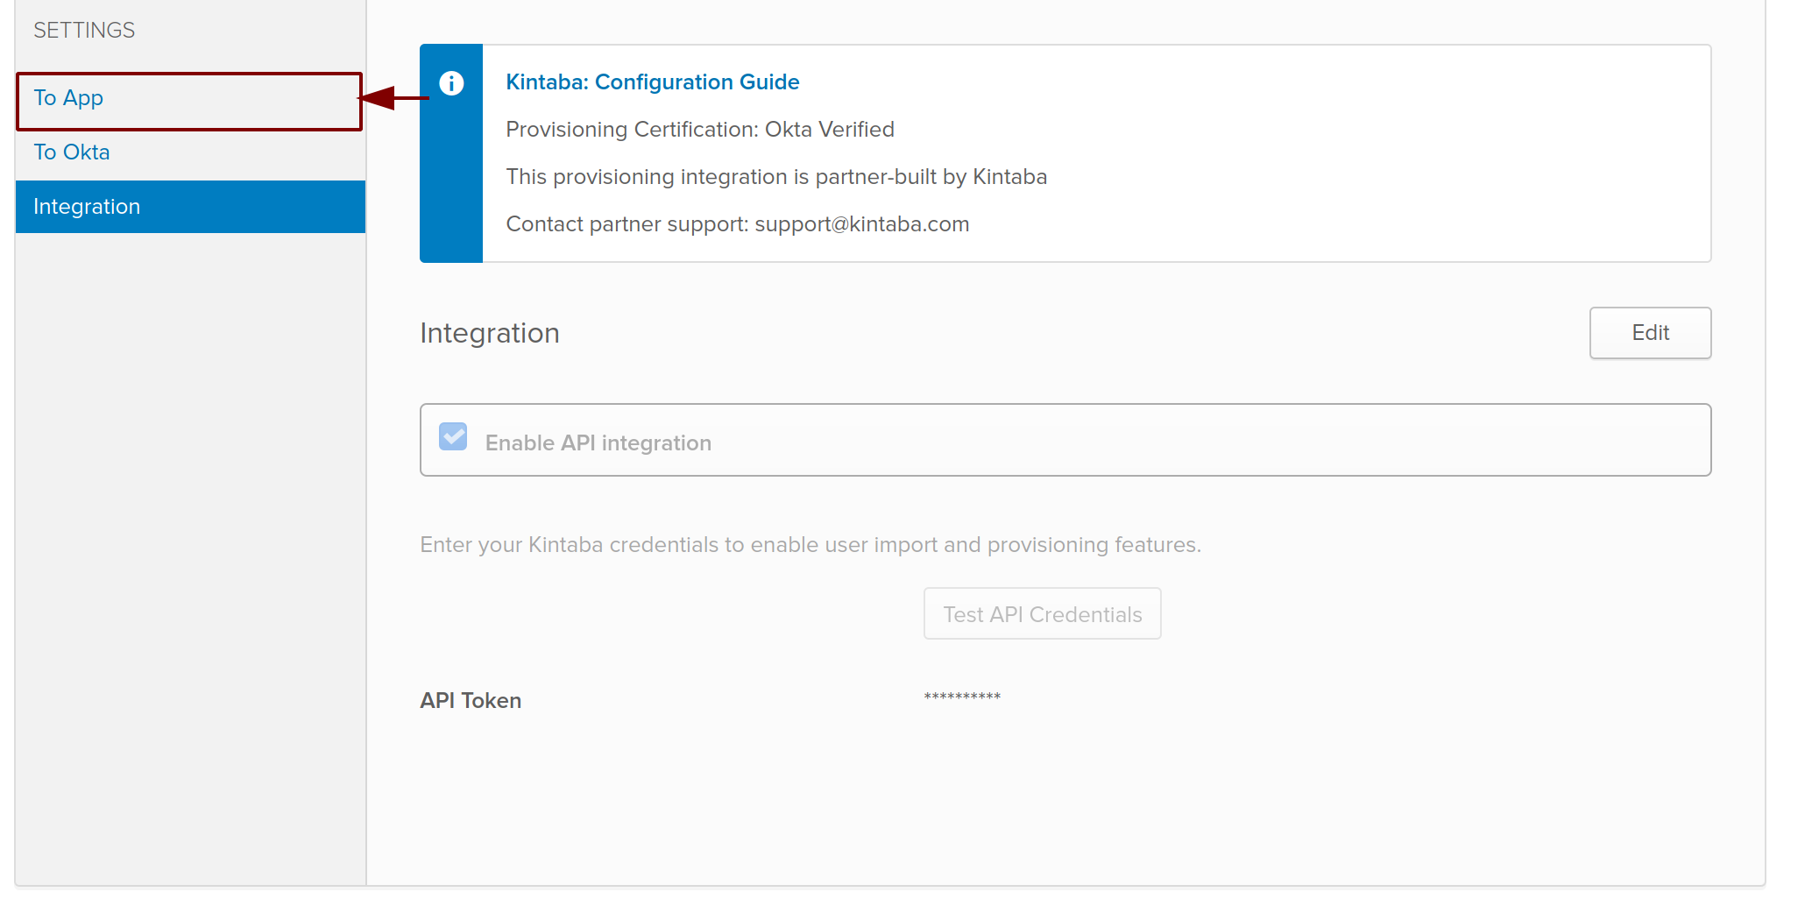Click the Integration section heading
Image resolution: width=1819 pixels, height=899 pixels.
tap(489, 334)
